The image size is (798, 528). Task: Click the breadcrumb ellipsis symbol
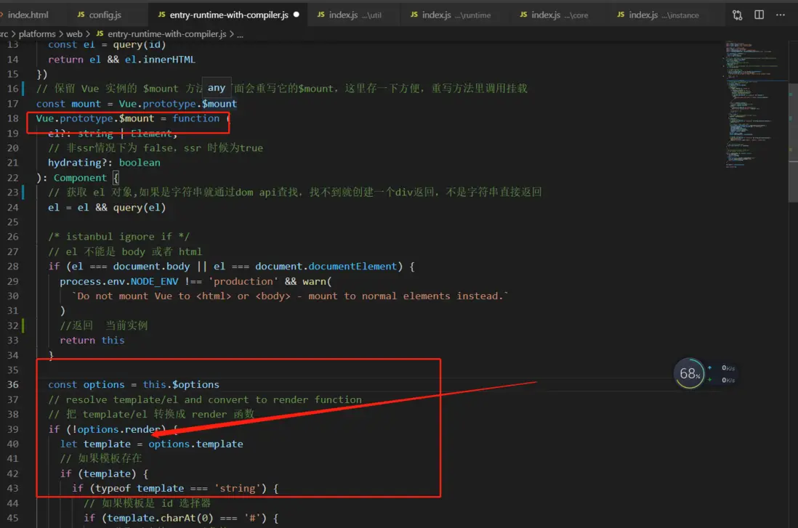pos(241,34)
